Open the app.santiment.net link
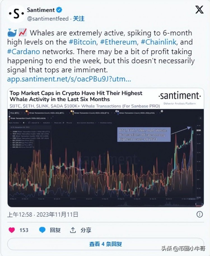 [x=69, y=79]
